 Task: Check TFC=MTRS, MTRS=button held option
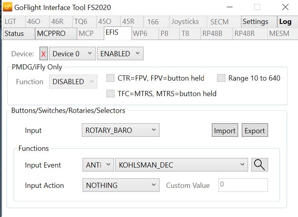[111, 94]
